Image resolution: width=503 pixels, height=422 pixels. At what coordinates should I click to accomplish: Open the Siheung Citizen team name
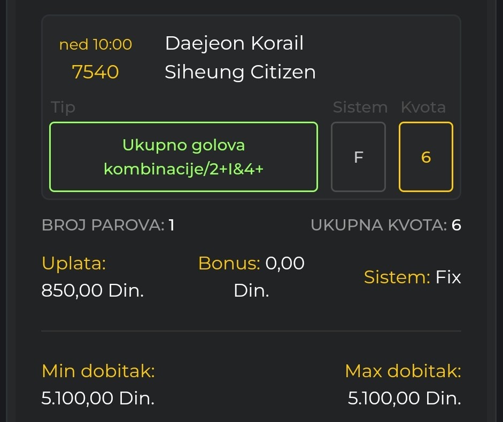pos(240,72)
